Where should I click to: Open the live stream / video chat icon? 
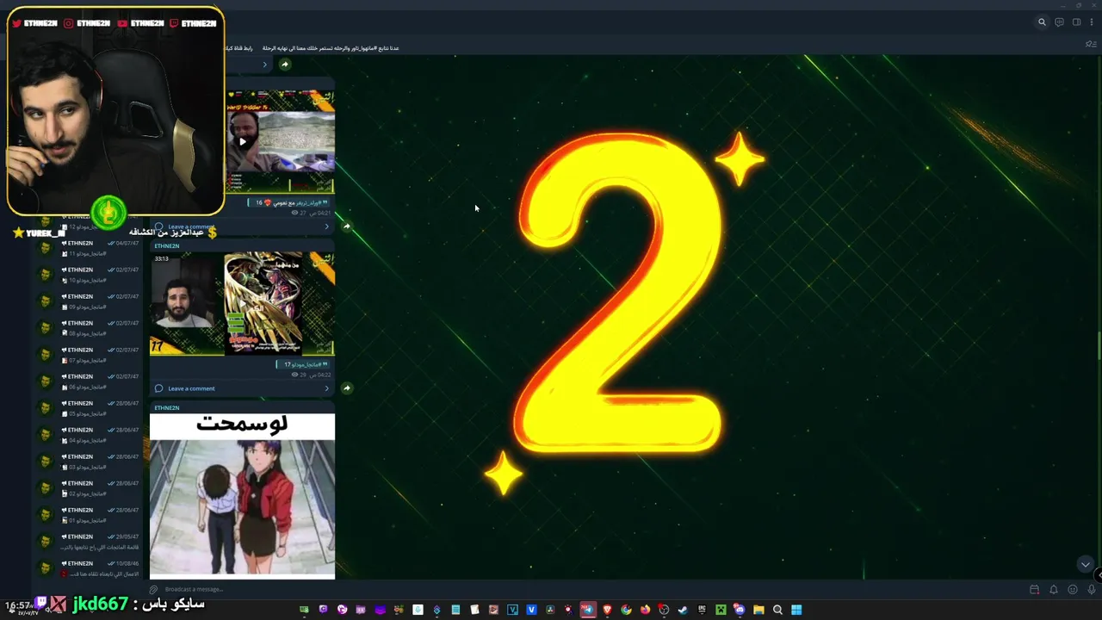(x=1059, y=22)
